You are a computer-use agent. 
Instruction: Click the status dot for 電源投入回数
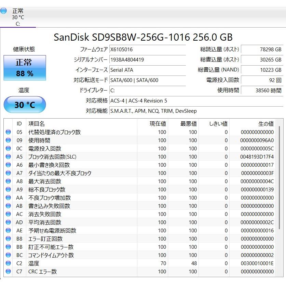click(8, 149)
